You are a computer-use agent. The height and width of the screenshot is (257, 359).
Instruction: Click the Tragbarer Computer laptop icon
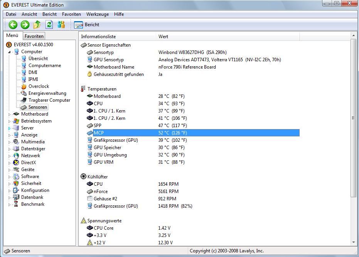pyautogui.click(x=24, y=100)
